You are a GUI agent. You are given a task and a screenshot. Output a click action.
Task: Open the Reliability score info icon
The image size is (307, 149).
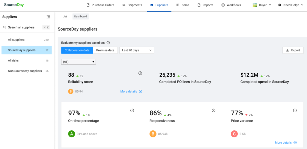140,73
